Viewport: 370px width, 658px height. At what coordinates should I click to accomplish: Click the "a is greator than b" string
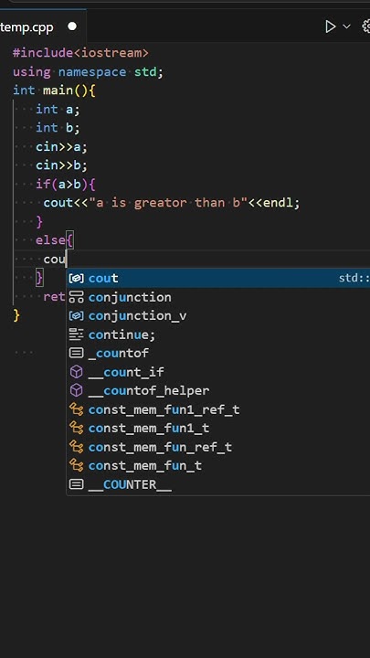(x=168, y=203)
